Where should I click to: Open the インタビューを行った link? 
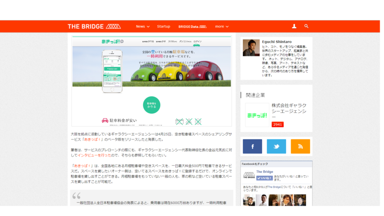click(x=94, y=155)
